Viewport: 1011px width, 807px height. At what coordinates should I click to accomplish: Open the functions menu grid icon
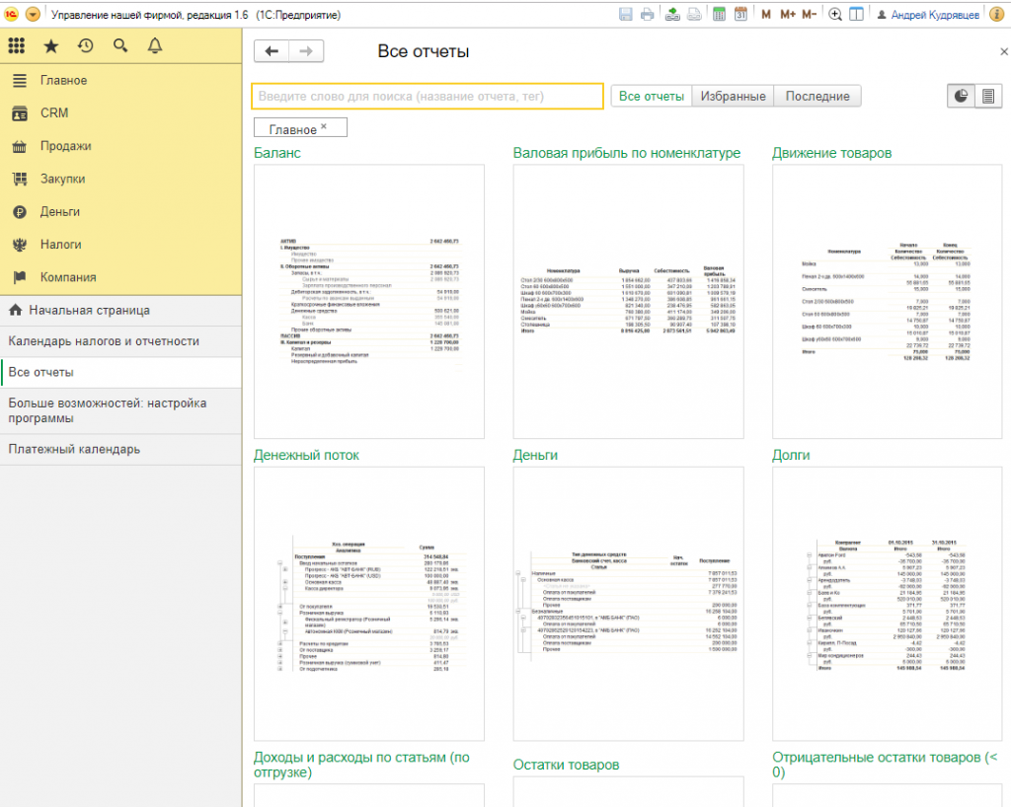[x=17, y=46]
